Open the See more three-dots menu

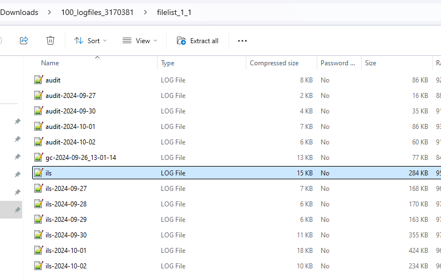(242, 40)
